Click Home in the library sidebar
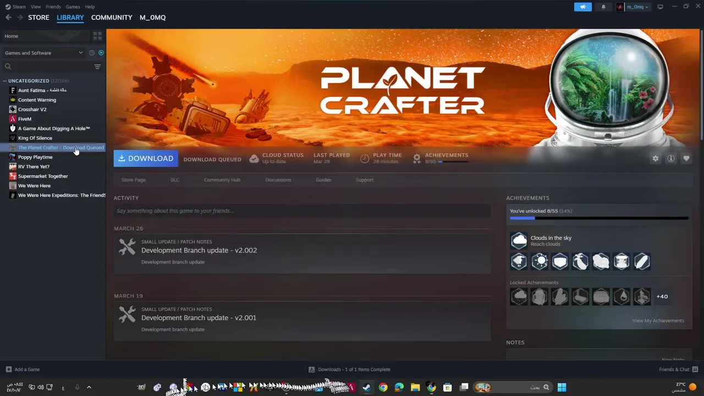 pos(46,36)
